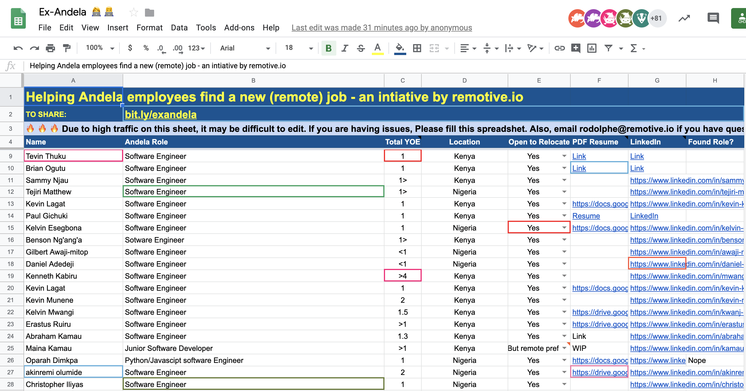The image size is (746, 391).
Task: Click the insert link icon
Action: point(559,48)
